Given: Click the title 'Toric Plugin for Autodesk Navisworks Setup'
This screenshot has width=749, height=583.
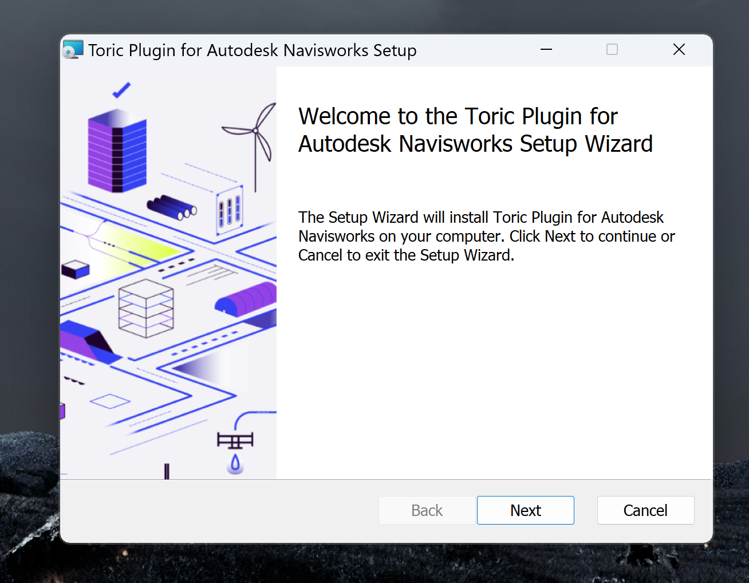Looking at the screenshot, I should pos(253,50).
